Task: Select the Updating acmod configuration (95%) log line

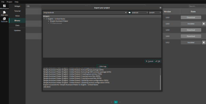Action: [x=76, y=83]
